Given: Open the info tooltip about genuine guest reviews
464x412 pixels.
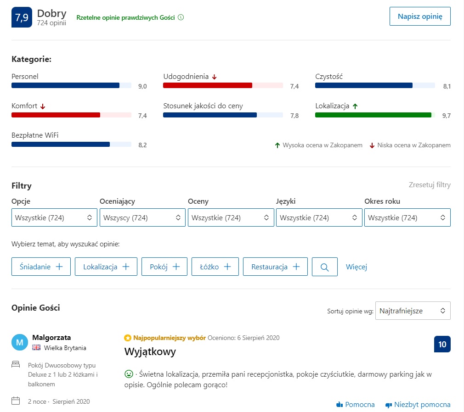Looking at the screenshot, I should pos(181,17).
